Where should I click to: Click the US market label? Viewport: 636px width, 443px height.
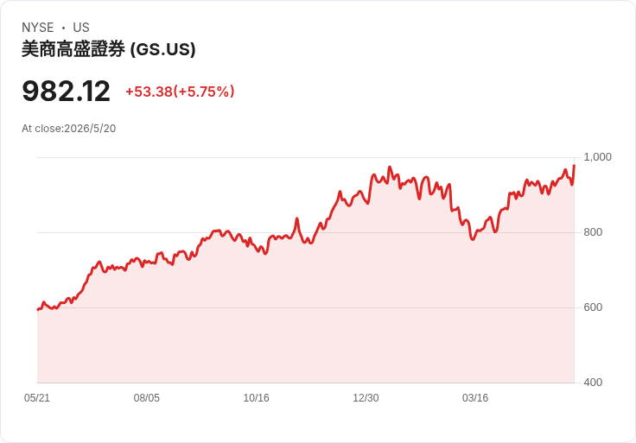point(81,28)
